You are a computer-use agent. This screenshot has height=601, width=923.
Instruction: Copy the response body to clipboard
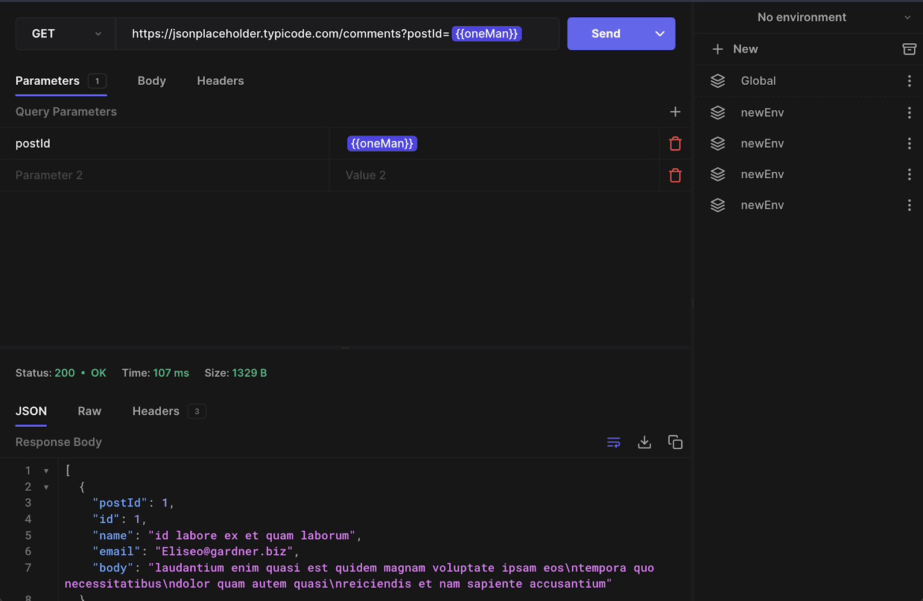point(675,442)
